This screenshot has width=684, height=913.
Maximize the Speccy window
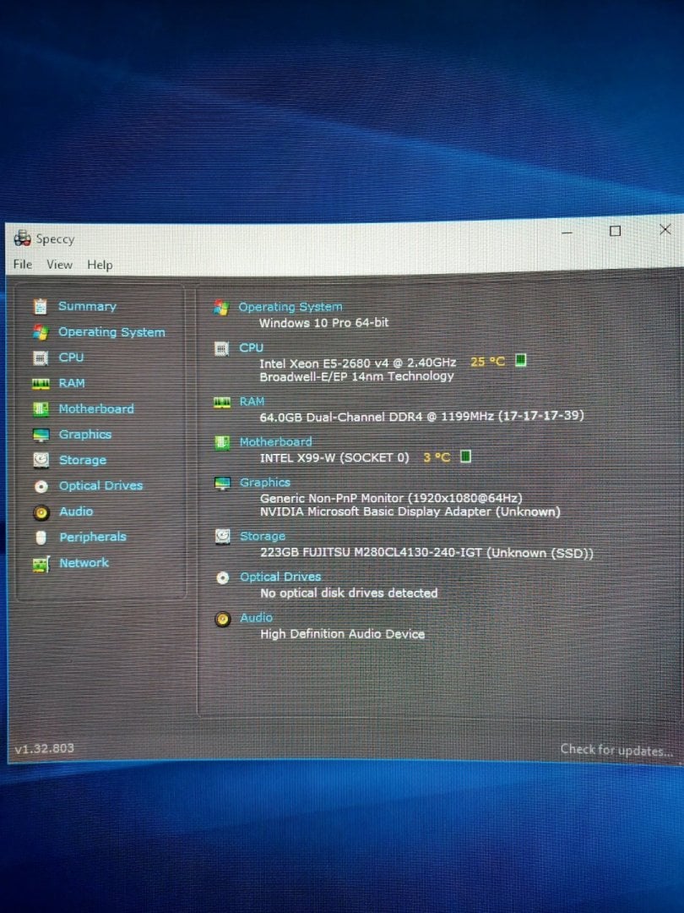click(x=615, y=231)
